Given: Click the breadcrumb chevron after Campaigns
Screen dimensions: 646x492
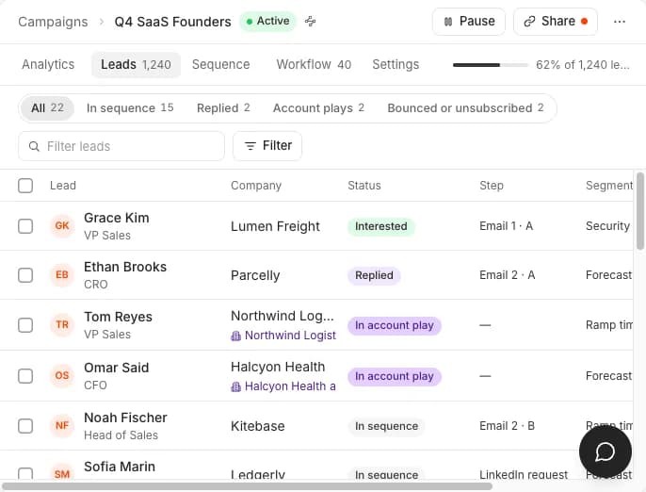Looking at the screenshot, I should (x=102, y=22).
